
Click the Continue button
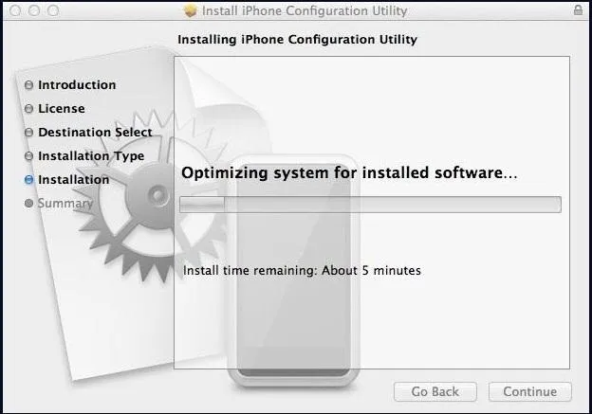click(x=530, y=392)
